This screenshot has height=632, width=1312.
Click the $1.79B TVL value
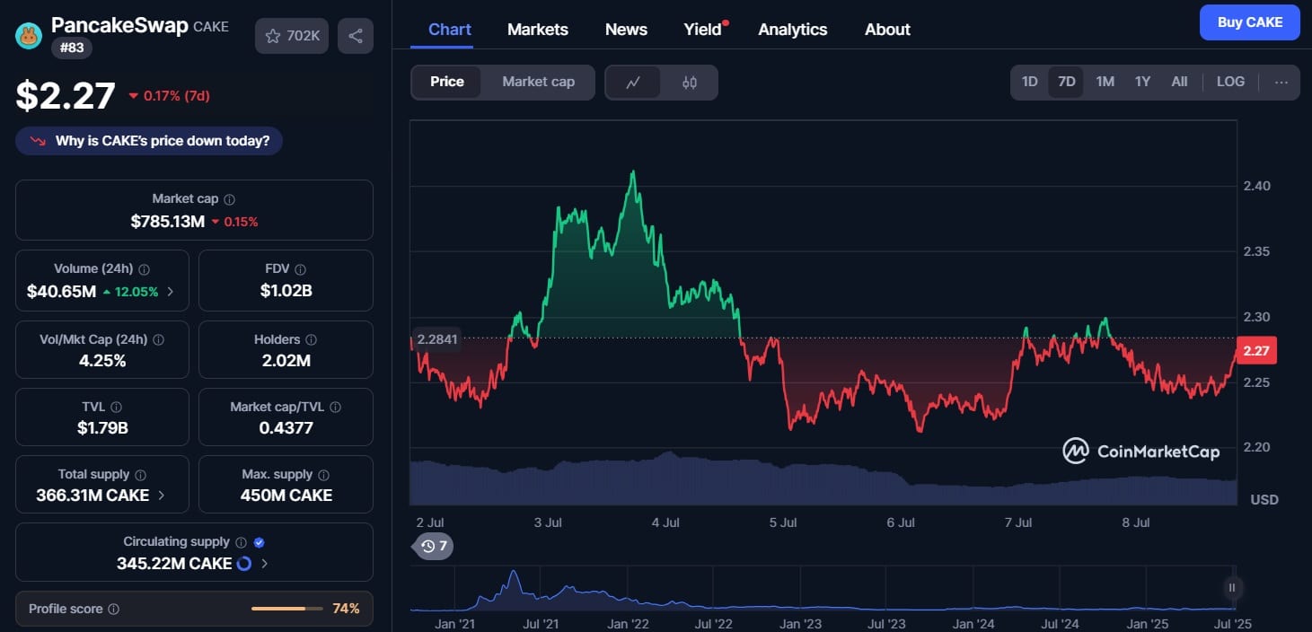point(102,428)
